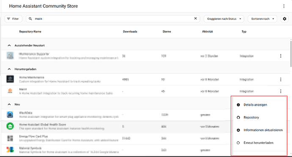The width and height of the screenshot is (292, 157).
Task: Clear the search text with the X icon
Action: (x=196, y=19)
